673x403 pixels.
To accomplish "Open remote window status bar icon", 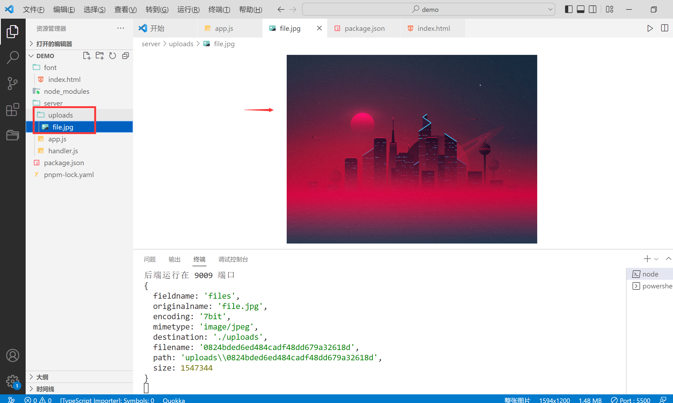I will [11, 400].
